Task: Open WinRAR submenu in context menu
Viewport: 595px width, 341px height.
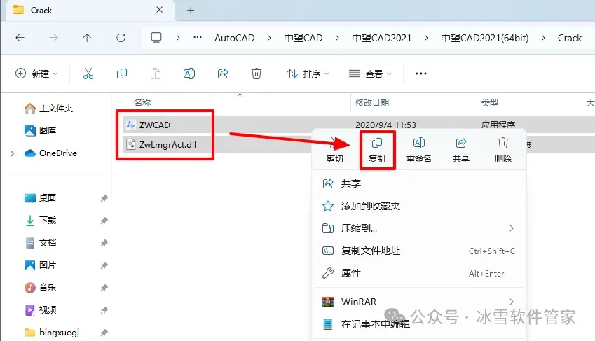Action: [419, 302]
